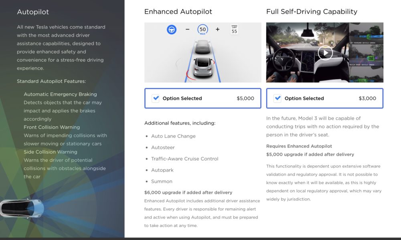Click the Full Self-Driving Capability heading
The image size is (401, 240).
coord(312,12)
